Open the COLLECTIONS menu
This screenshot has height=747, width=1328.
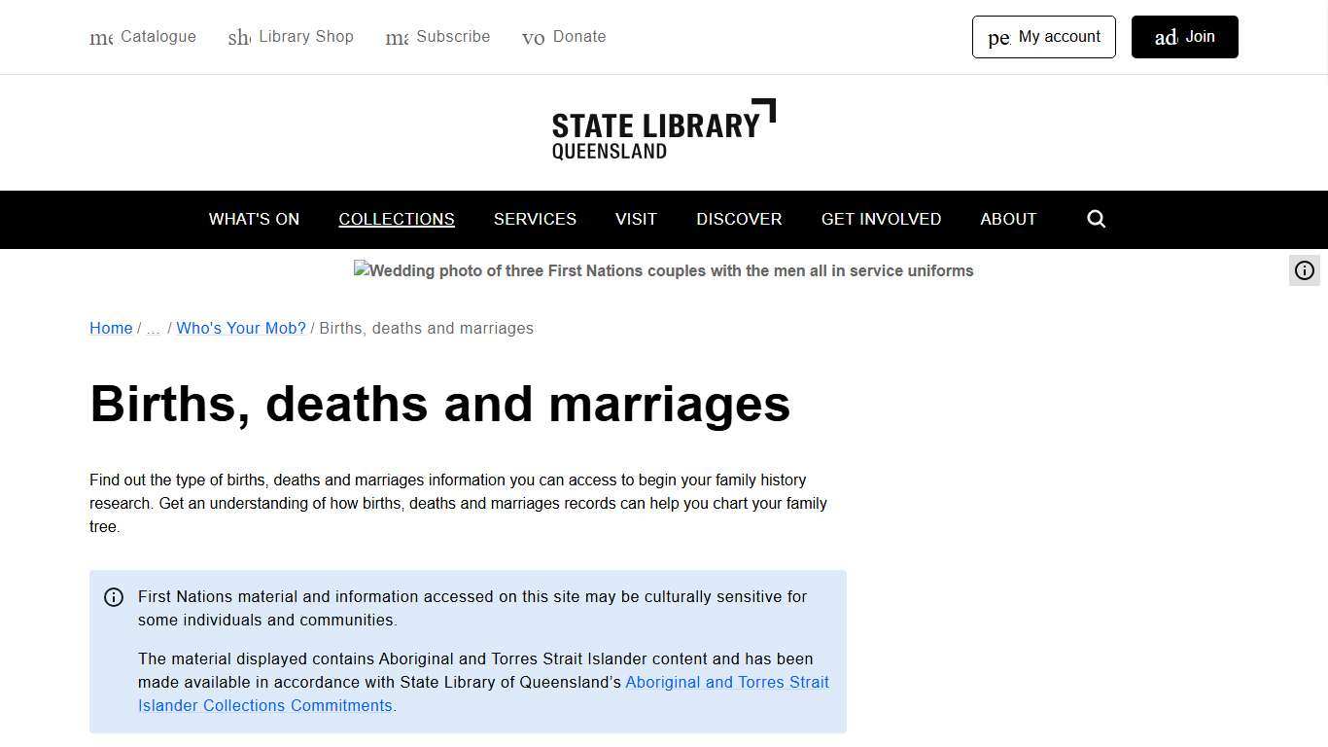(x=397, y=219)
